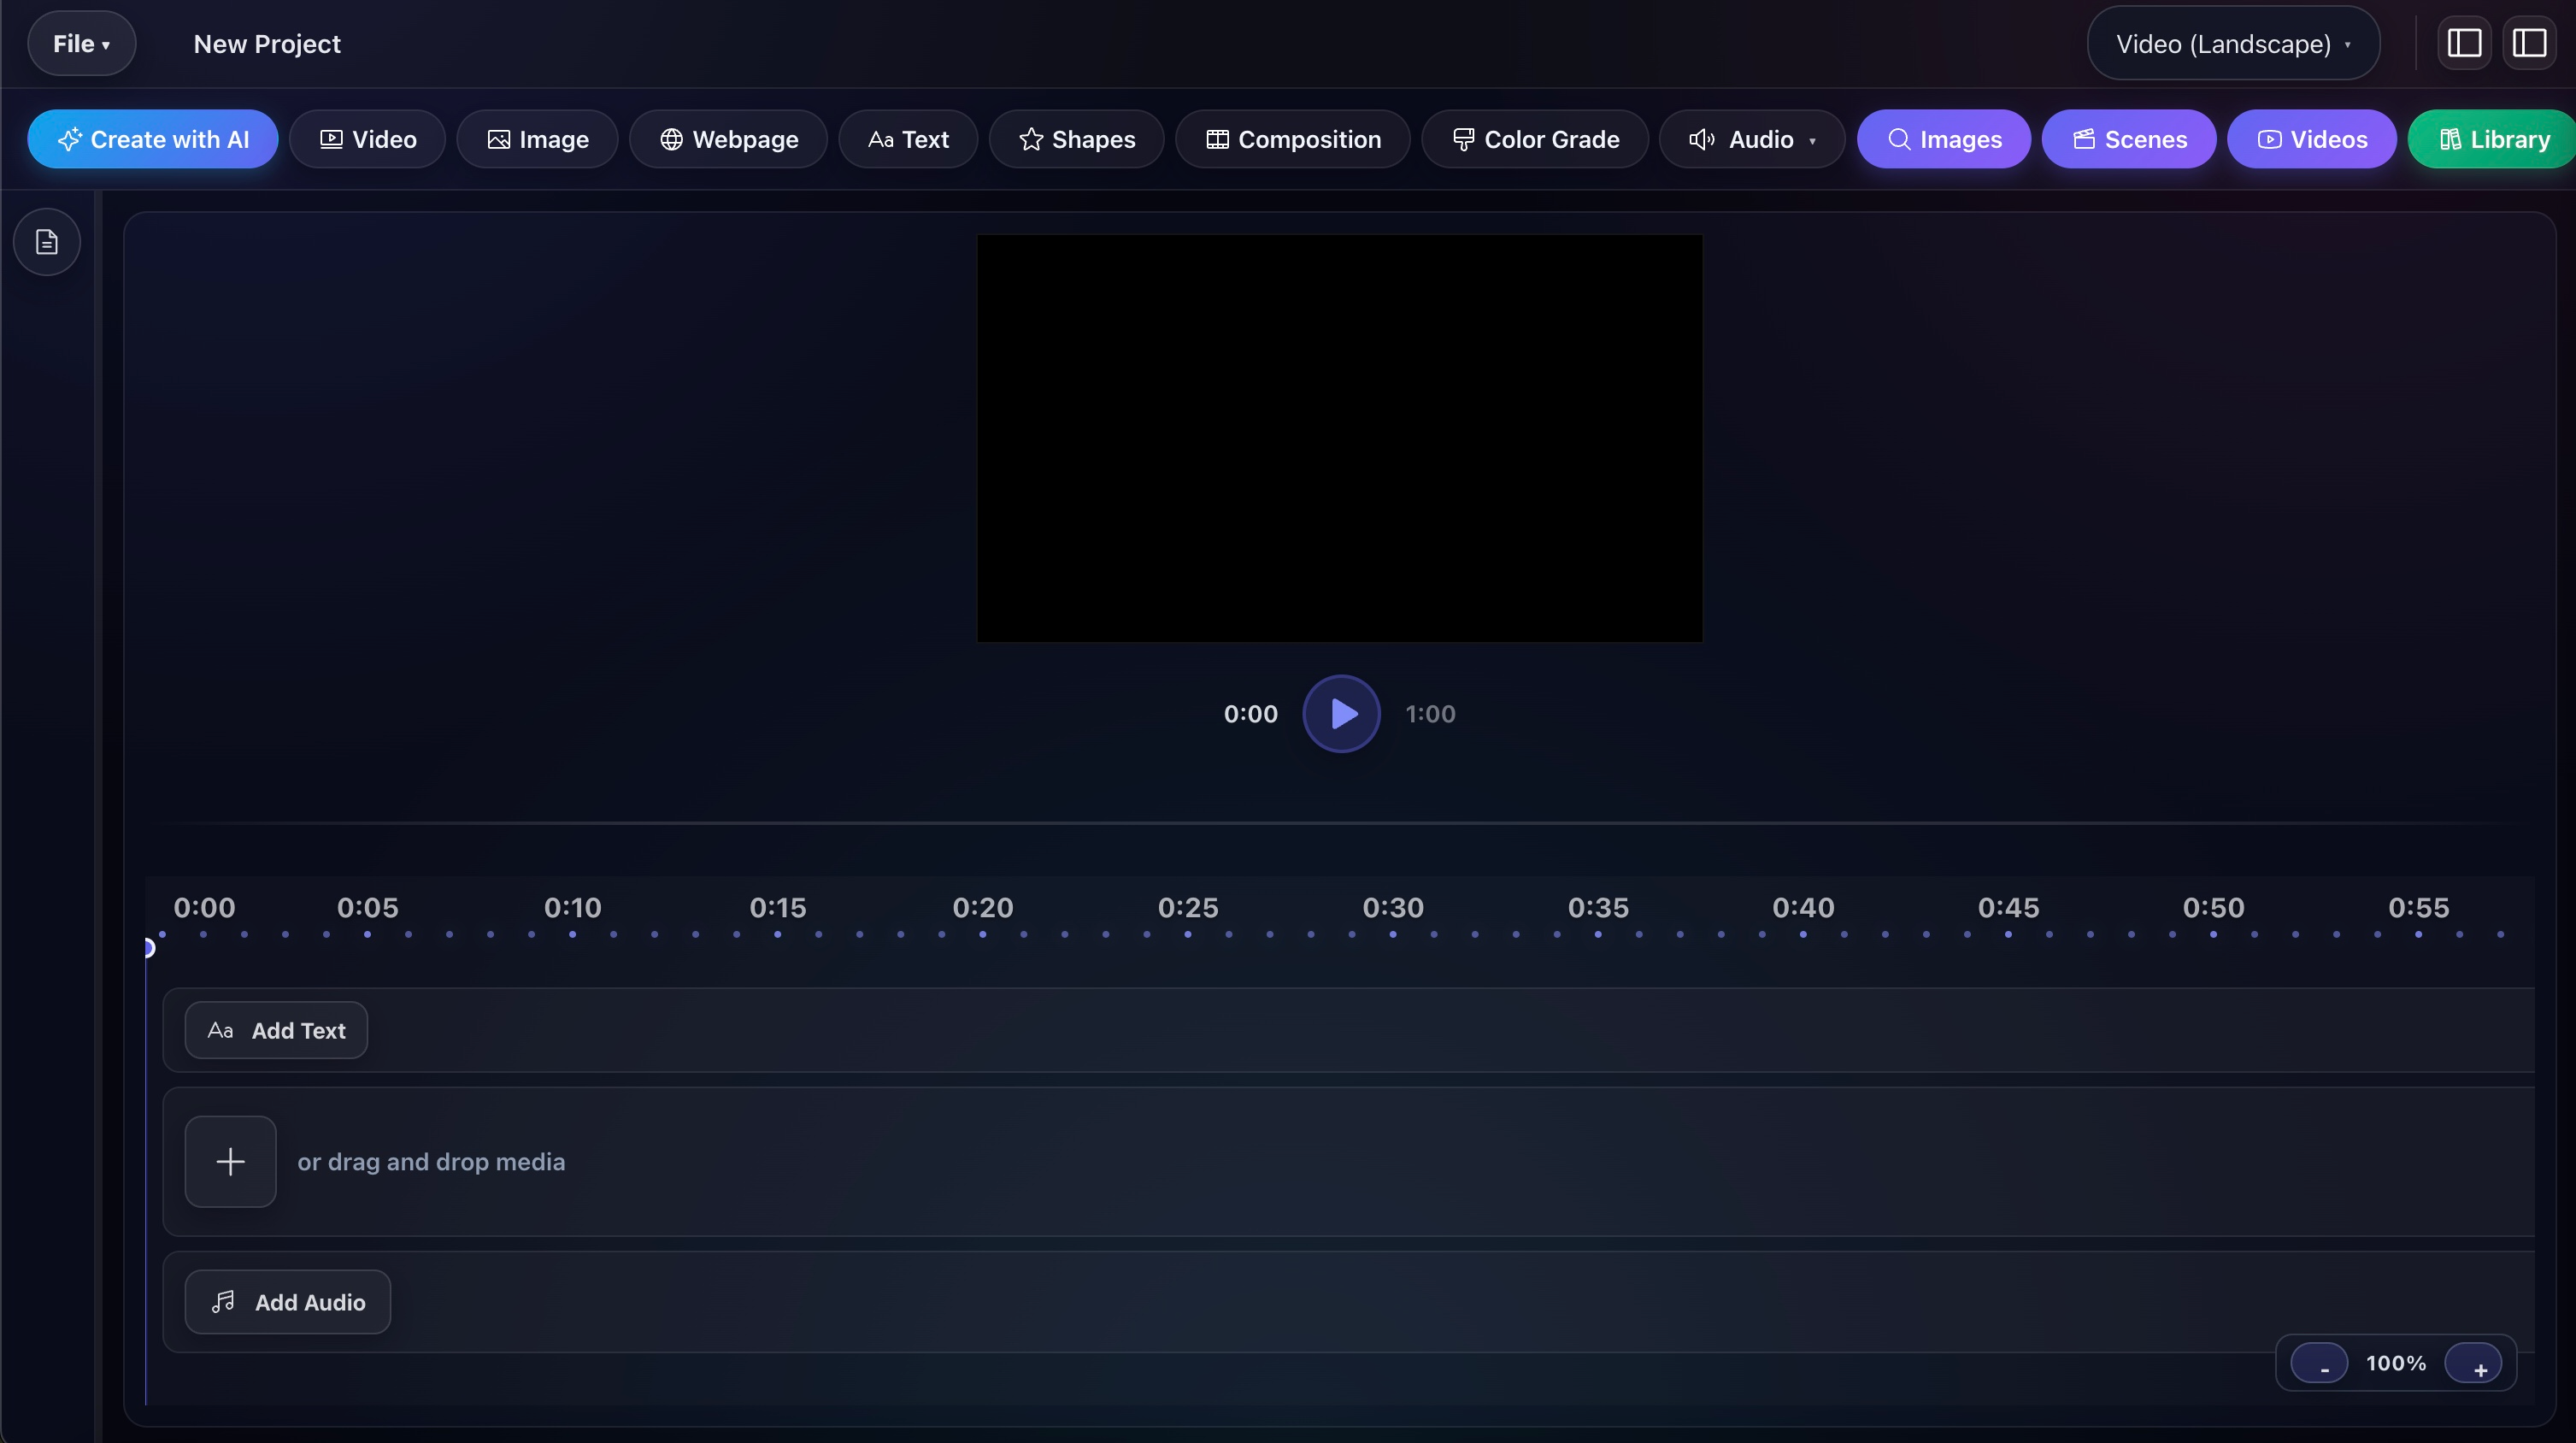Viewport: 2576px width, 1443px height.
Task: Select the Image insertion tool
Action: pyautogui.click(x=536, y=139)
